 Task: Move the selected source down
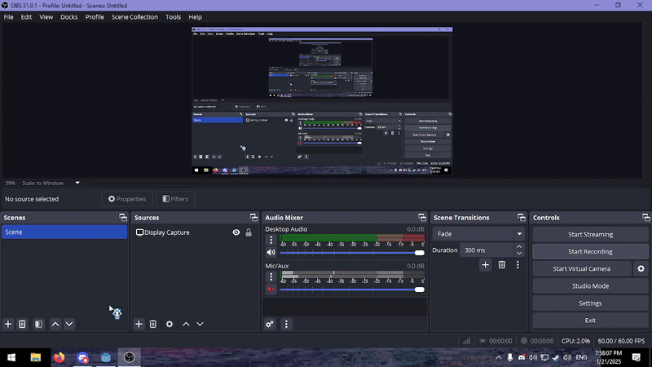coord(200,324)
